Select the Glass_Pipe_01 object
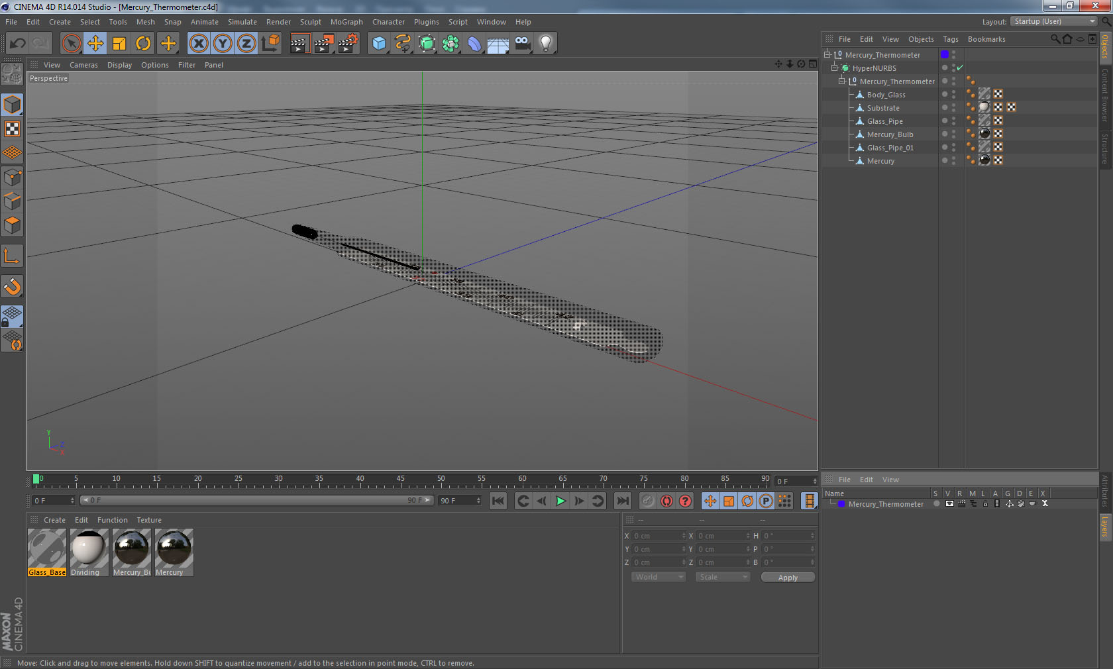 click(x=890, y=148)
